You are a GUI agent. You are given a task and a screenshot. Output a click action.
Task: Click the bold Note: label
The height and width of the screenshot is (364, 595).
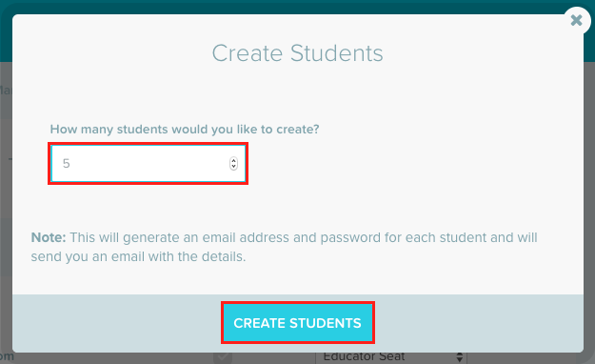click(x=49, y=237)
